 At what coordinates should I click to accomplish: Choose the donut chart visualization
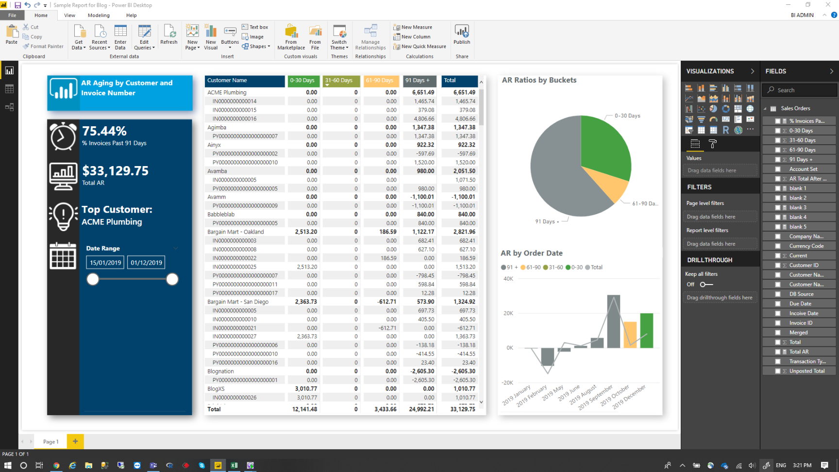point(726,109)
